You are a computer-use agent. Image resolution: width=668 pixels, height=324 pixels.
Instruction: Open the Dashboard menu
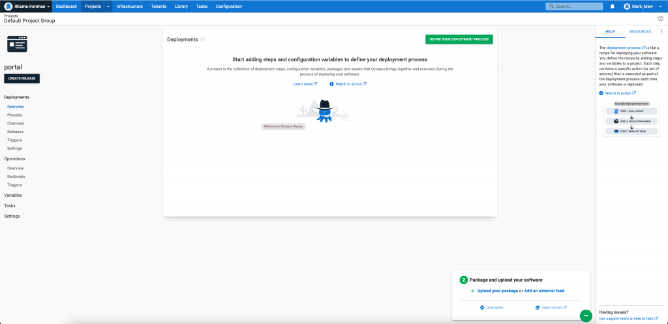pyautogui.click(x=67, y=7)
